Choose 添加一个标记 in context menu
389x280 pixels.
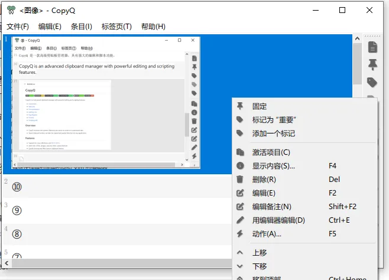(304, 134)
